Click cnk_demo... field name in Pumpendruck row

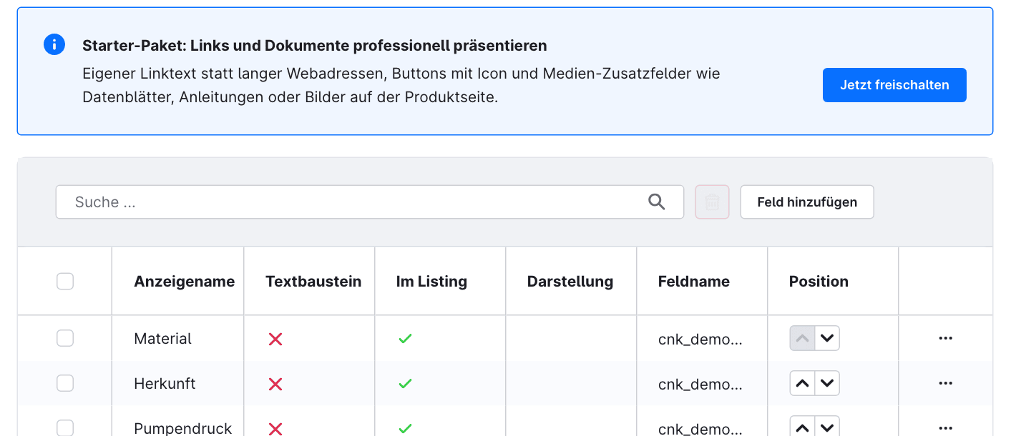(700, 429)
